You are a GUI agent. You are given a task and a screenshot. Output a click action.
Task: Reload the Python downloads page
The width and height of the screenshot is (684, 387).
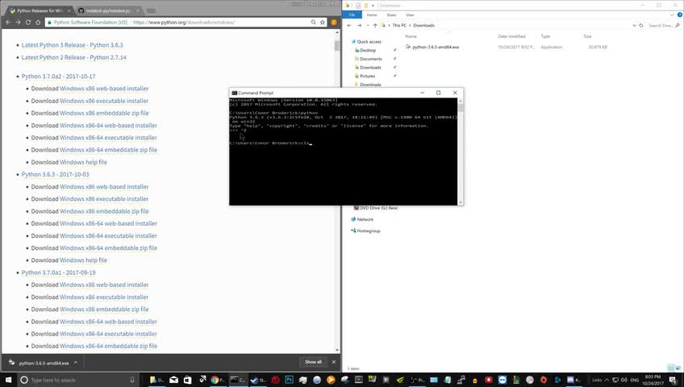click(28, 23)
